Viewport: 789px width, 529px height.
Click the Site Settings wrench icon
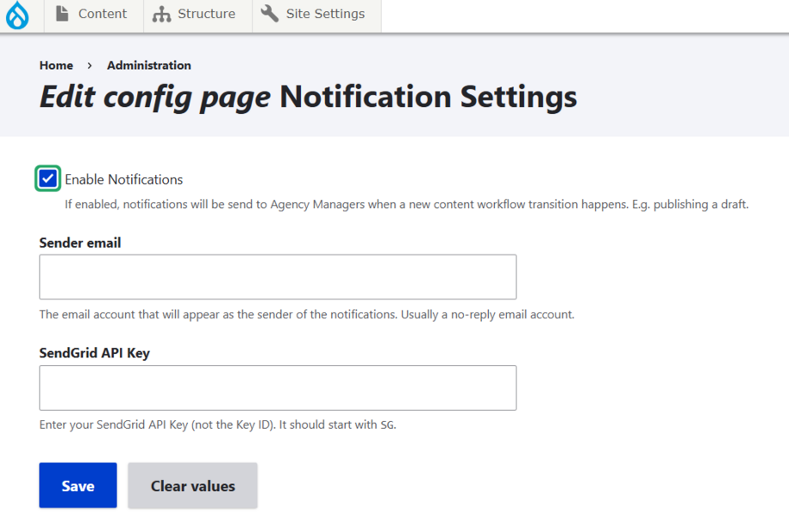(x=270, y=14)
